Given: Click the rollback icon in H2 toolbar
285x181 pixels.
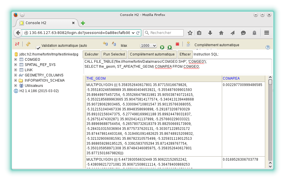Looking at the screenshot, I should pos(105,44).
